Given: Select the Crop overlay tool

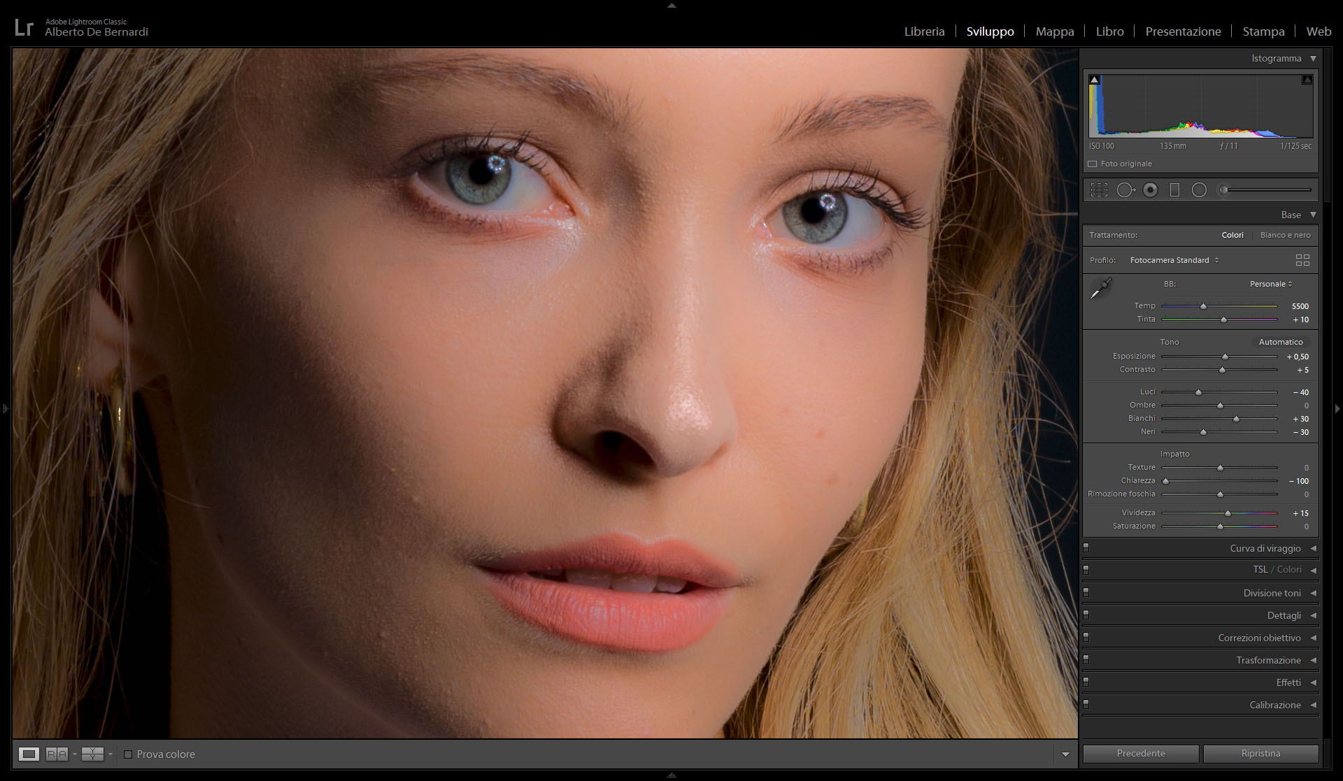Looking at the screenshot, I should (x=1099, y=190).
